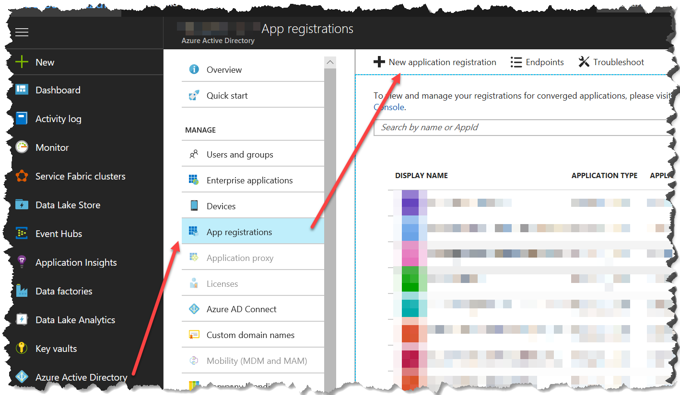680x395 pixels.
Task: Open Monitor label in sidebar
Action: coord(52,147)
